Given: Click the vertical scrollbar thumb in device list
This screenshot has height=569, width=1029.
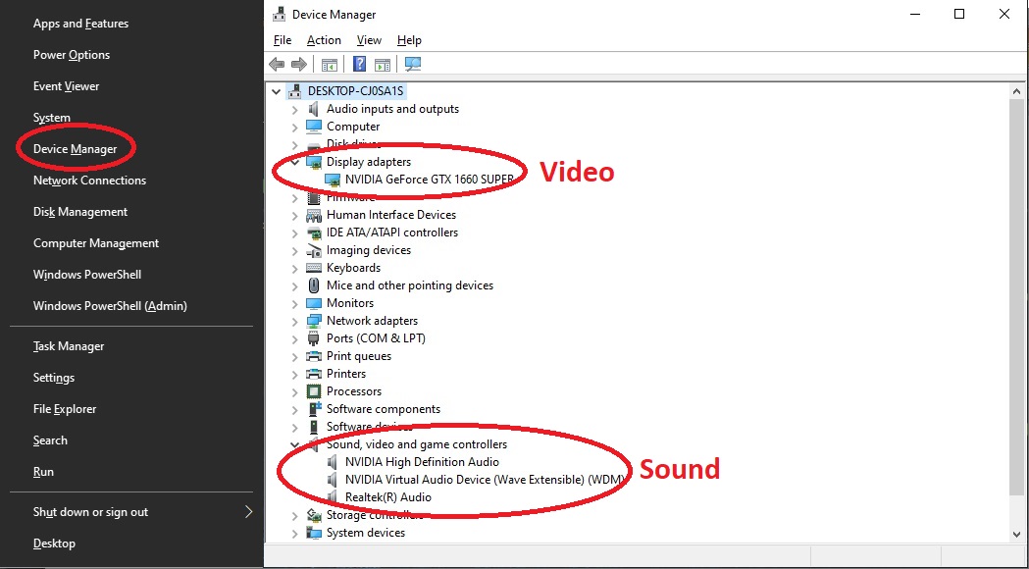Looking at the screenshot, I should pos(1016,297).
